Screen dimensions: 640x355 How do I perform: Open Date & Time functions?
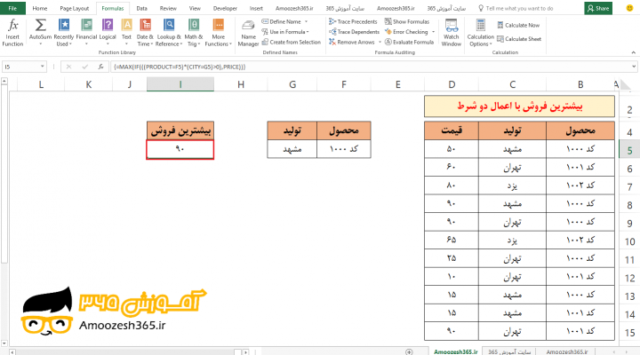(145, 33)
